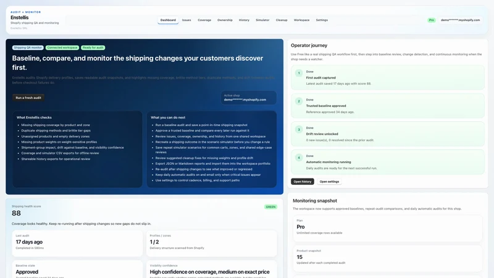Select the Trusted baseline approved step
This screenshot has width=494, height=278.
(388, 106)
